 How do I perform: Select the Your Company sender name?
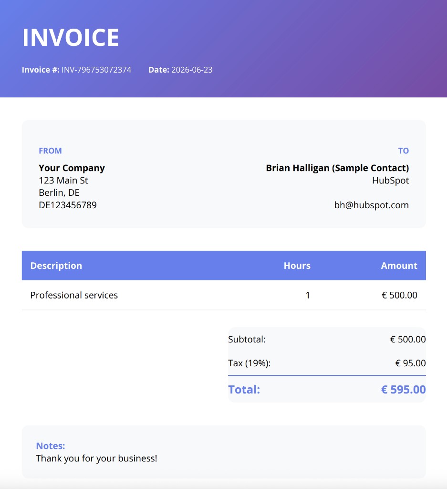pos(72,168)
